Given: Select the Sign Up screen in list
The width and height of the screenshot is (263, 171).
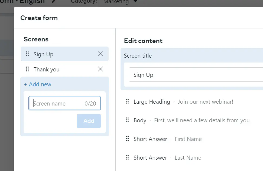Looking at the screenshot, I should pos(43,54).
